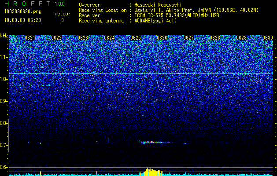Click the ICOM IC-575 receiver text
The image size is (277, 176).
tap(177, 15)
